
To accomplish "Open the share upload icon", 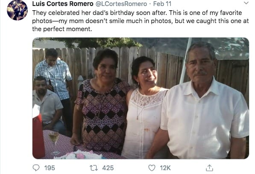I will (x=209, y=168).
